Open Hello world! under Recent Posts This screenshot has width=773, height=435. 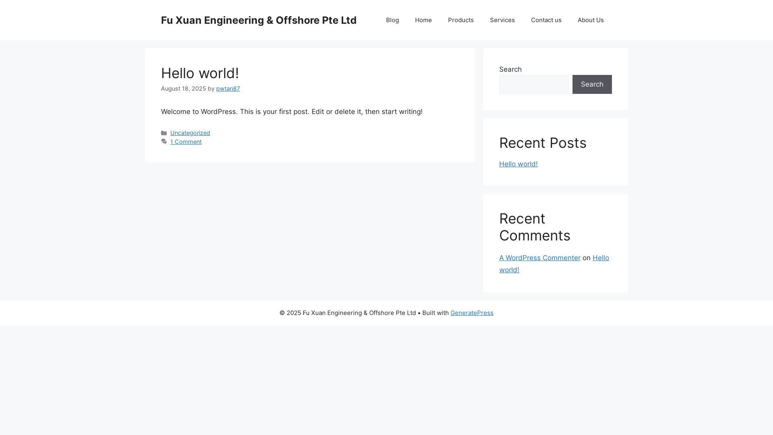(518, 164)
